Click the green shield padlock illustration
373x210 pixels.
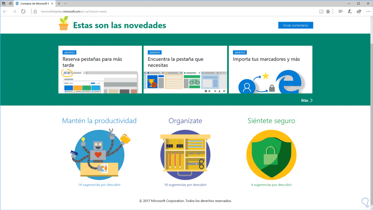point(272,154)
